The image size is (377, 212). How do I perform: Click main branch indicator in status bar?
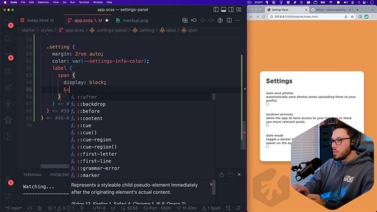14,208
